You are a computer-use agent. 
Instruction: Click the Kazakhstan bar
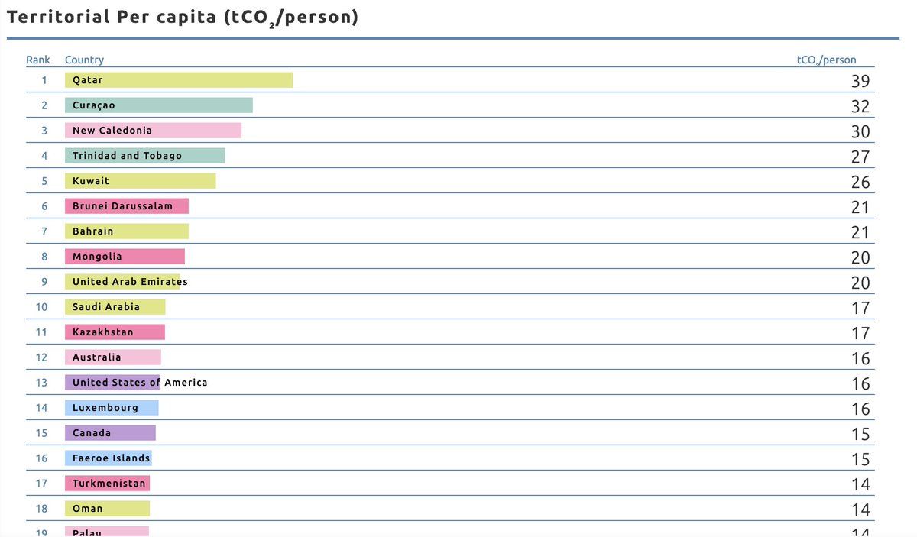coord(115,332)
